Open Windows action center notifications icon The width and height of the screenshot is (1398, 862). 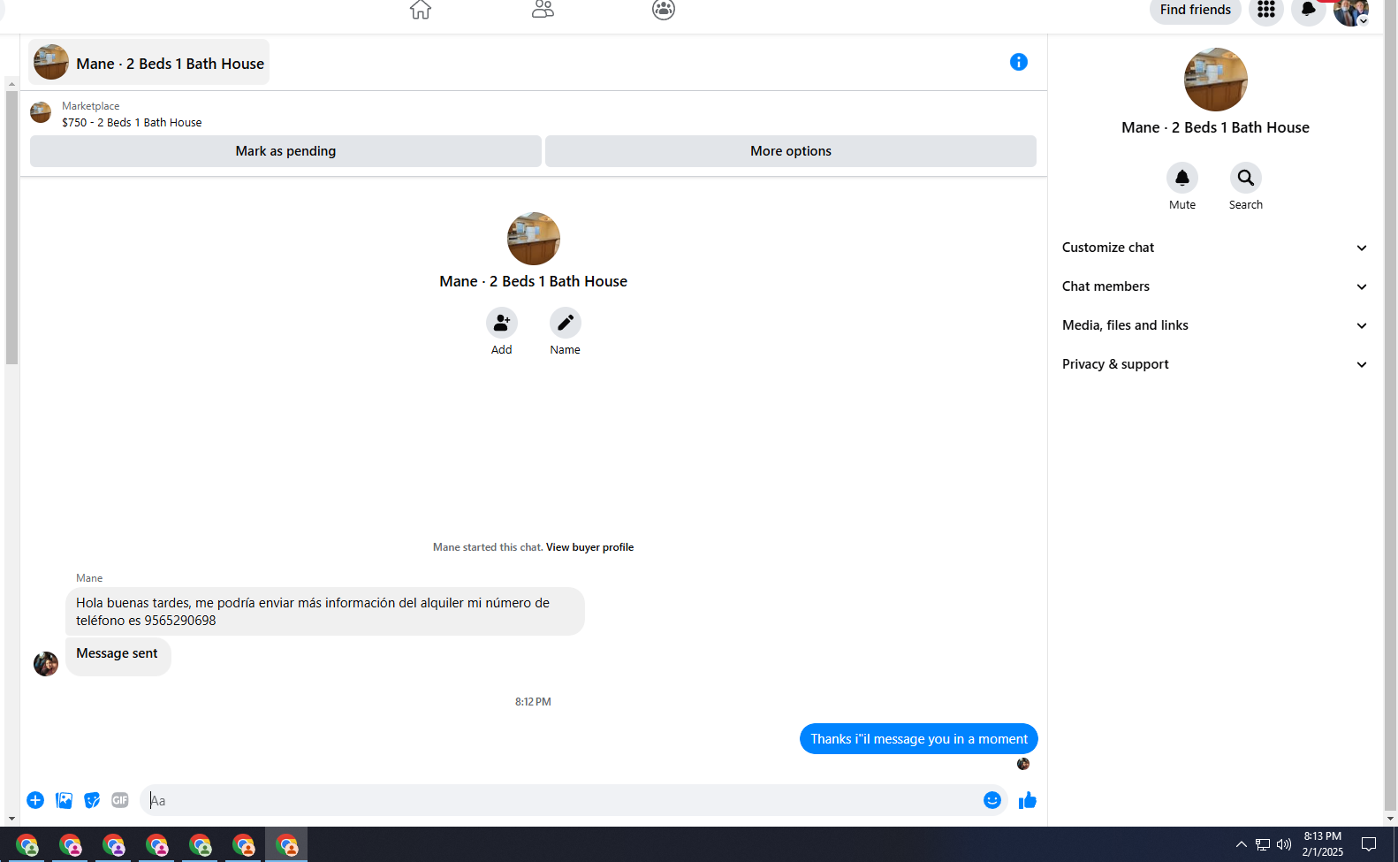(x=1369, y=845)
